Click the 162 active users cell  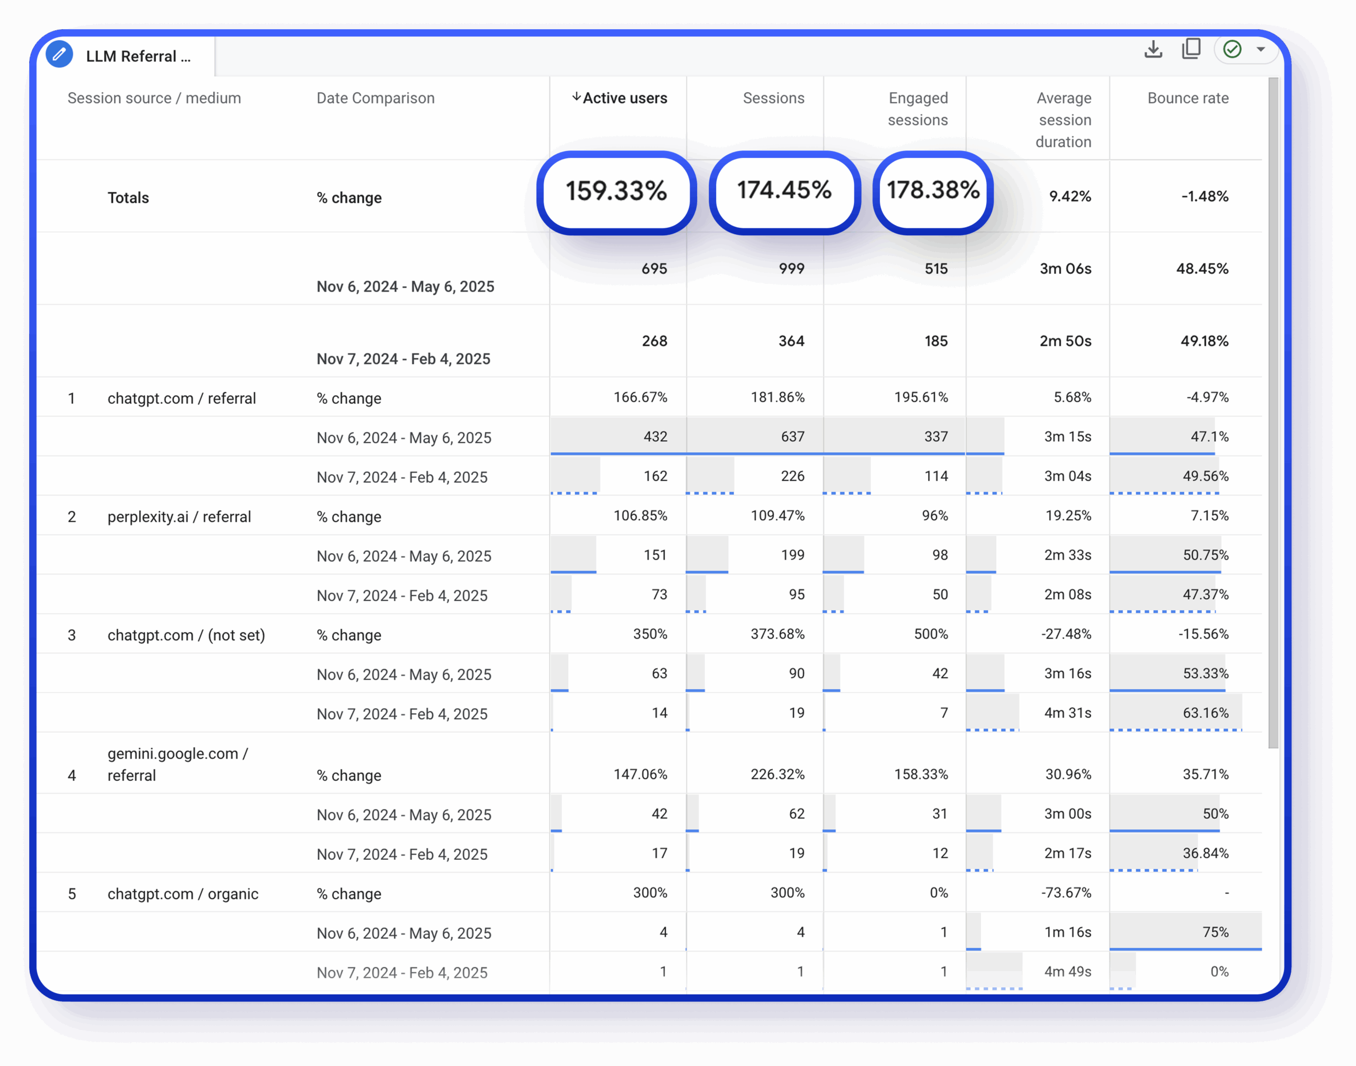click(655, 476)
